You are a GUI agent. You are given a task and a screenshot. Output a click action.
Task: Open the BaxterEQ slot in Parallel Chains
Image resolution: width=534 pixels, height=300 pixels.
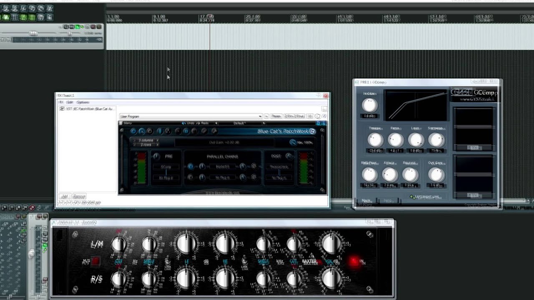click(x=223, y=166)
